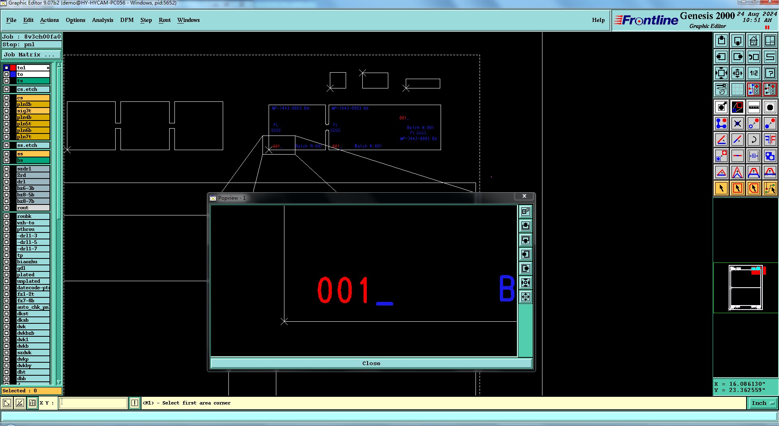Click the delete feature X icon

(x=738, y=123)
